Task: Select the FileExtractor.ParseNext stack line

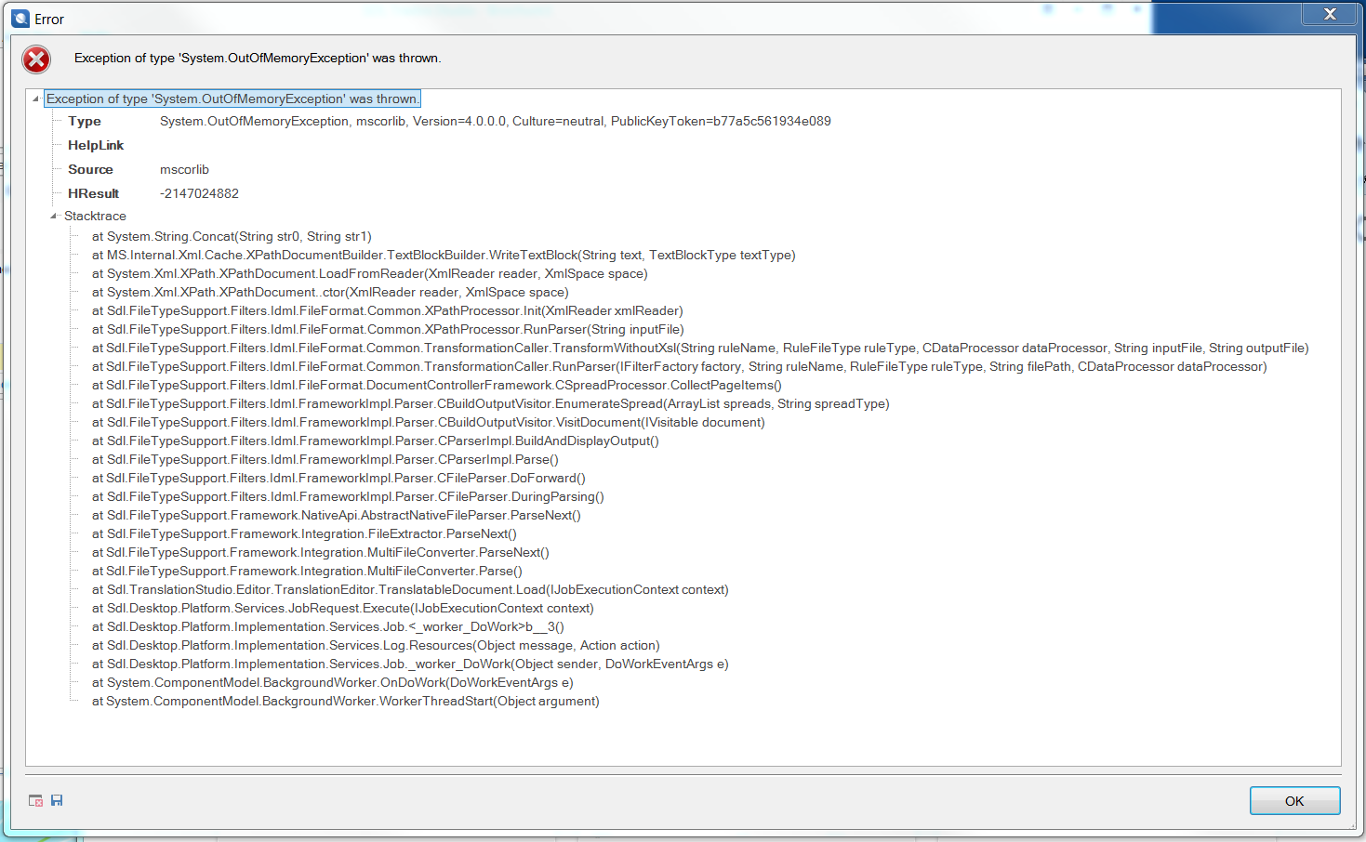Action: 304,533
